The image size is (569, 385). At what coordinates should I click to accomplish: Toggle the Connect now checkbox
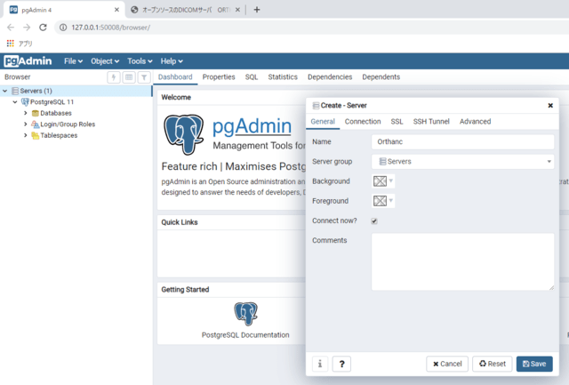pyautogui.click(x=374, y=221)
